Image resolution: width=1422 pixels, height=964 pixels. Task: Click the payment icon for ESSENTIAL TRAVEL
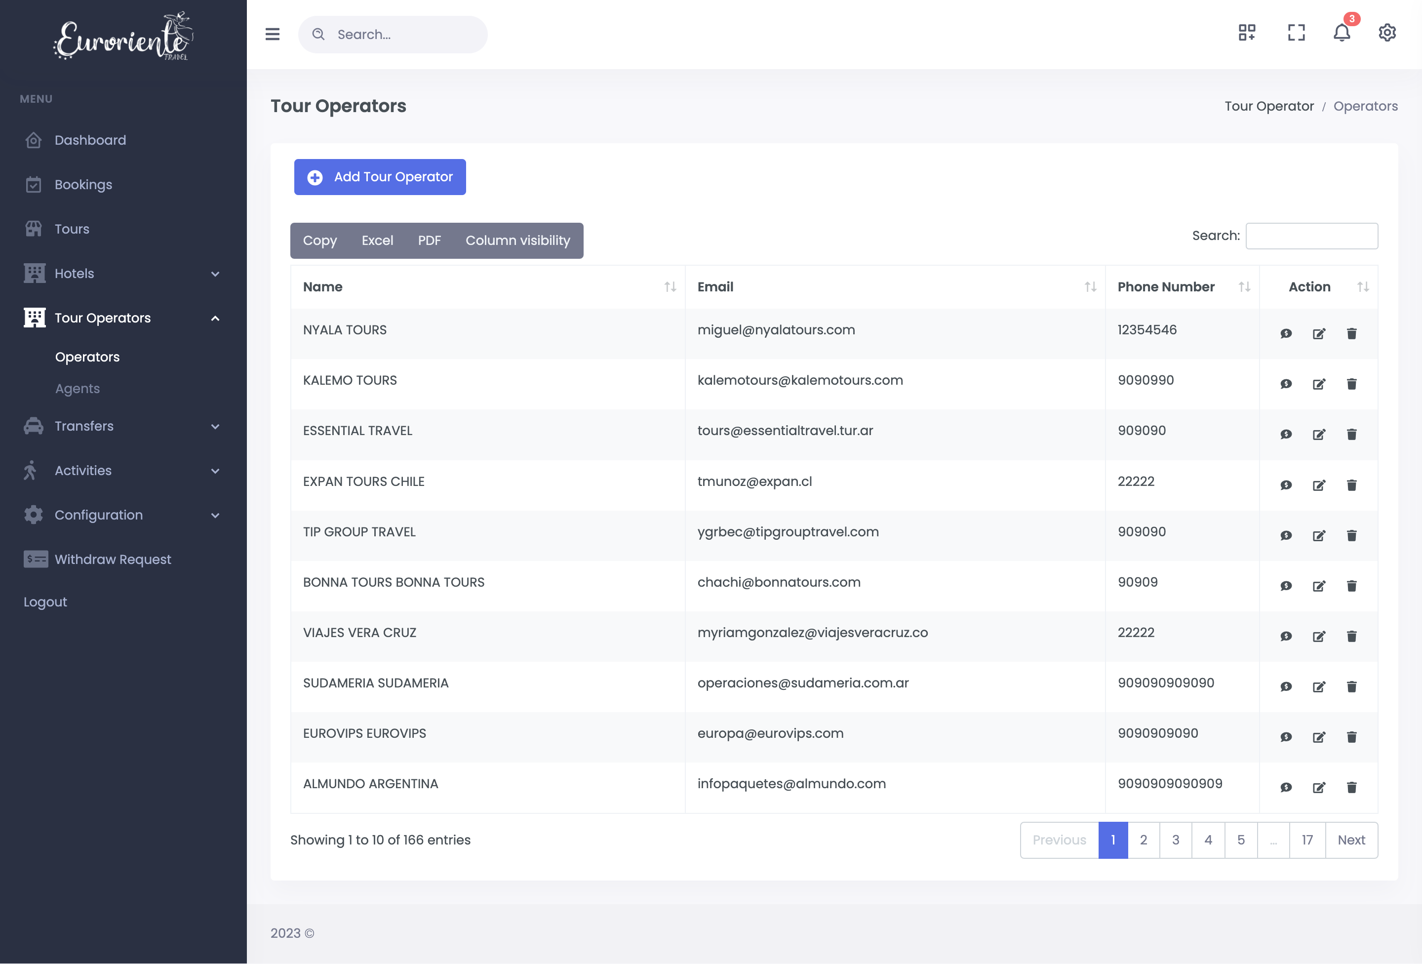click(x=1286, y=434)
